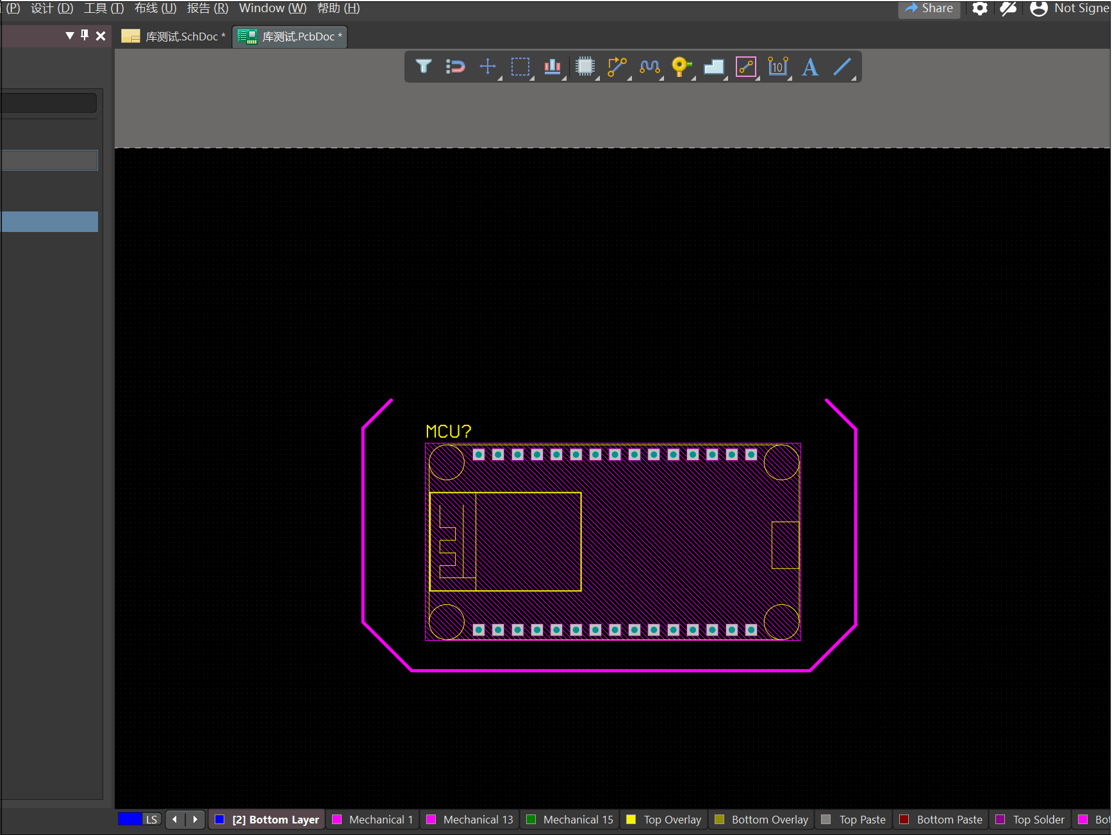Open the 布线 (U) menu
The height and width of the screenshot is (835, 1112).
[155, 8]
